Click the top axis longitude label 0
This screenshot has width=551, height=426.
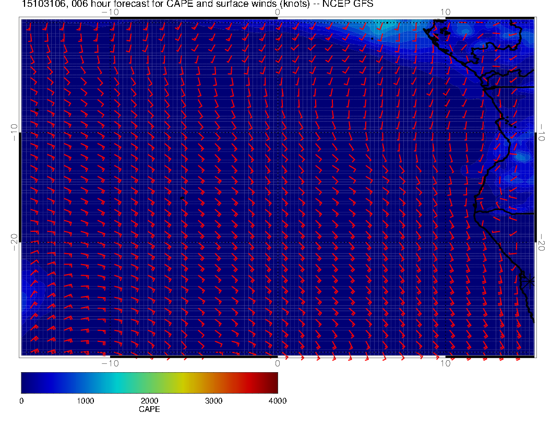coord(278,13)
